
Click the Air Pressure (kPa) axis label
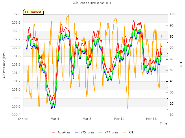4,65
